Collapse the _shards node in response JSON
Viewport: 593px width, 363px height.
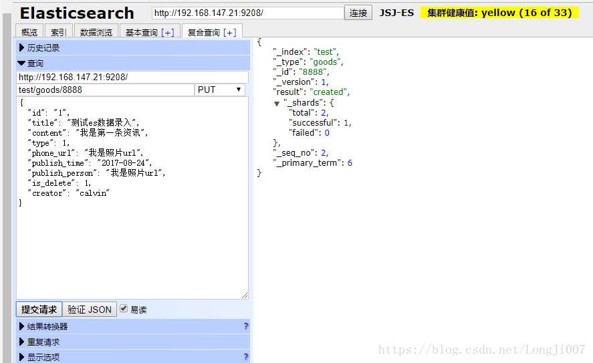tap(277, 104)
